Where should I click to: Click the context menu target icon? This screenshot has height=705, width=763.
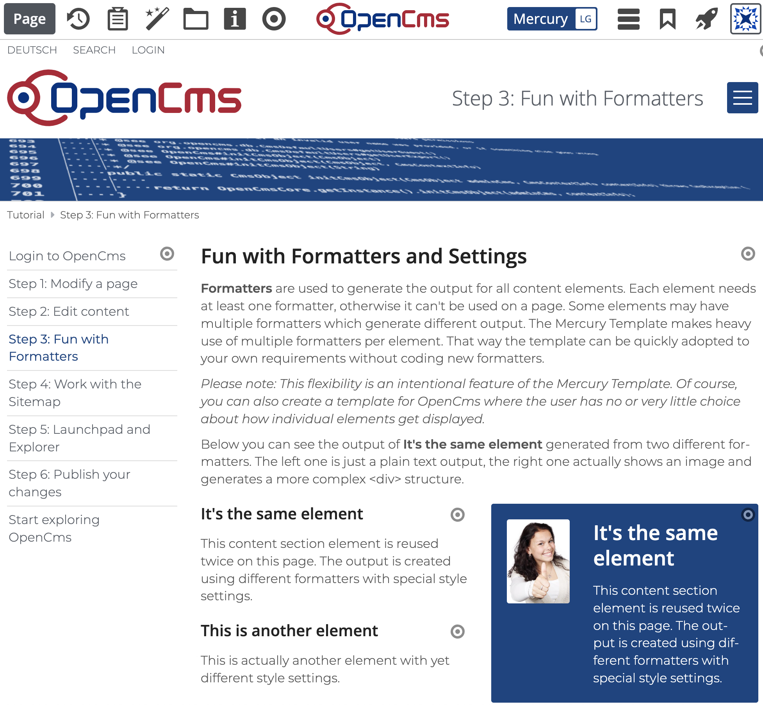click(x=274, y=18)
